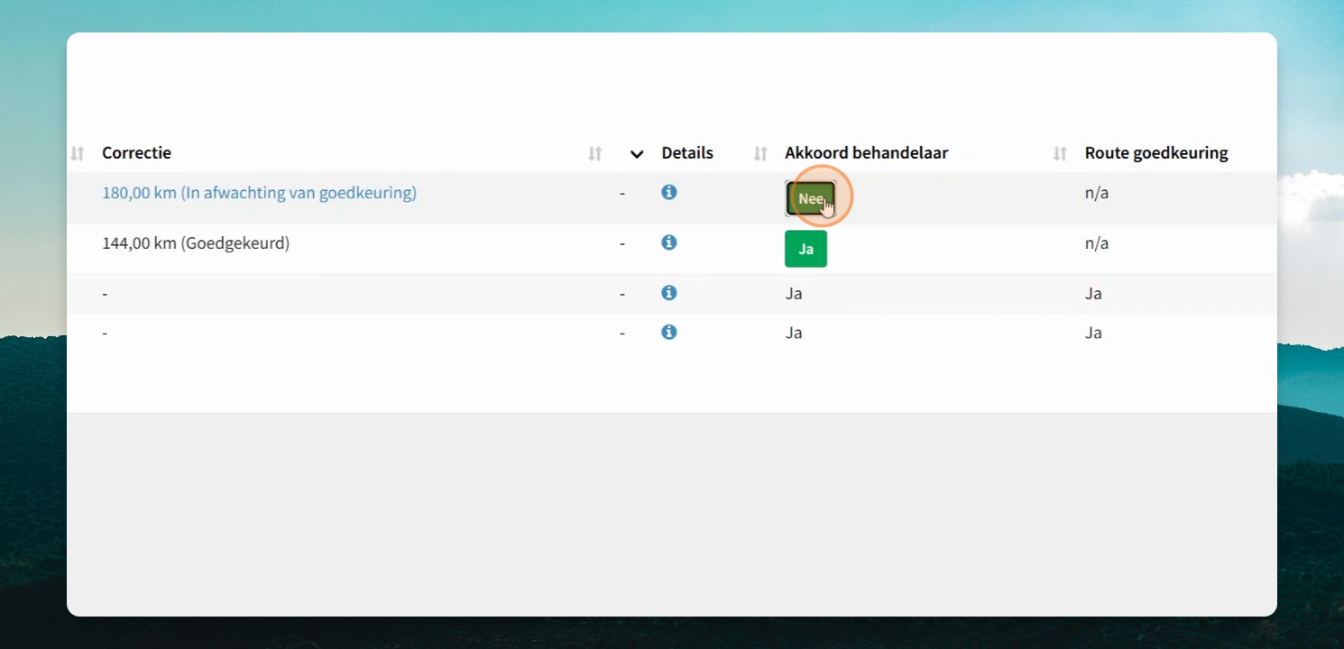
Task: Click sort arrows at right end of Correctie column
Action: 594,153
